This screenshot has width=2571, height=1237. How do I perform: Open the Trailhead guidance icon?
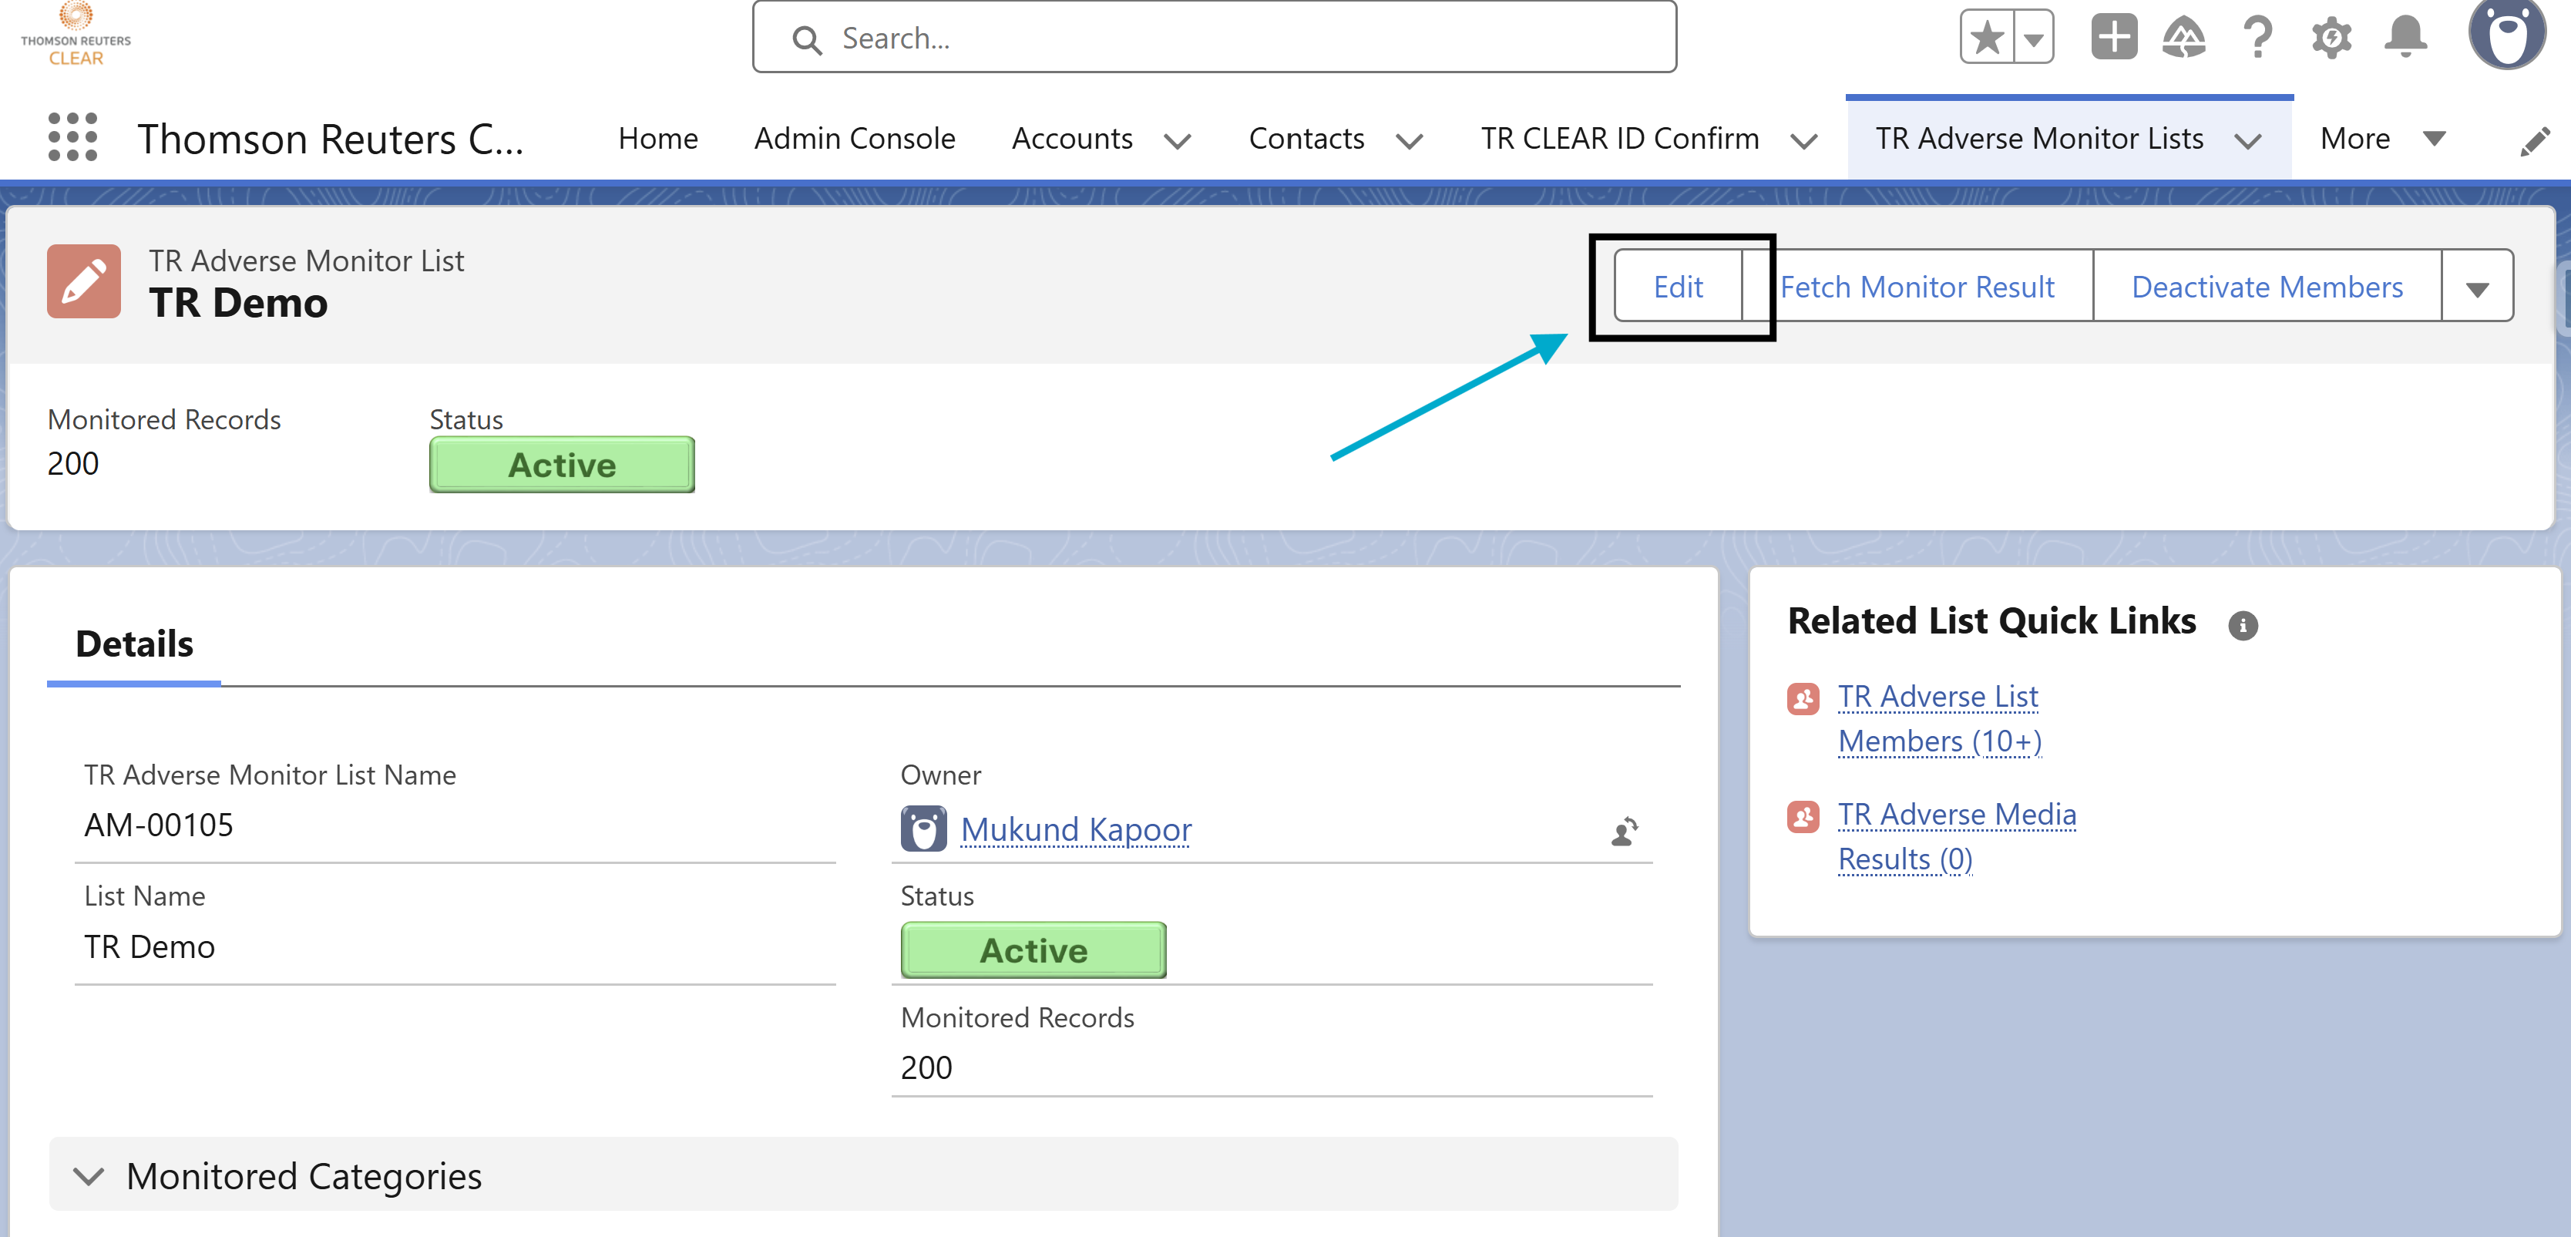(x=2184, y=38)
